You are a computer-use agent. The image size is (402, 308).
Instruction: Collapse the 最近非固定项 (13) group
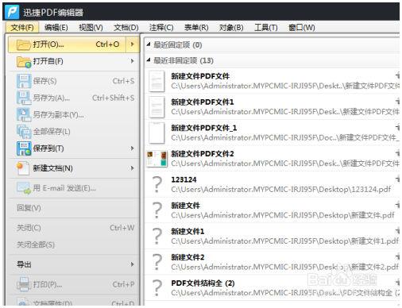tap(149, 60)
